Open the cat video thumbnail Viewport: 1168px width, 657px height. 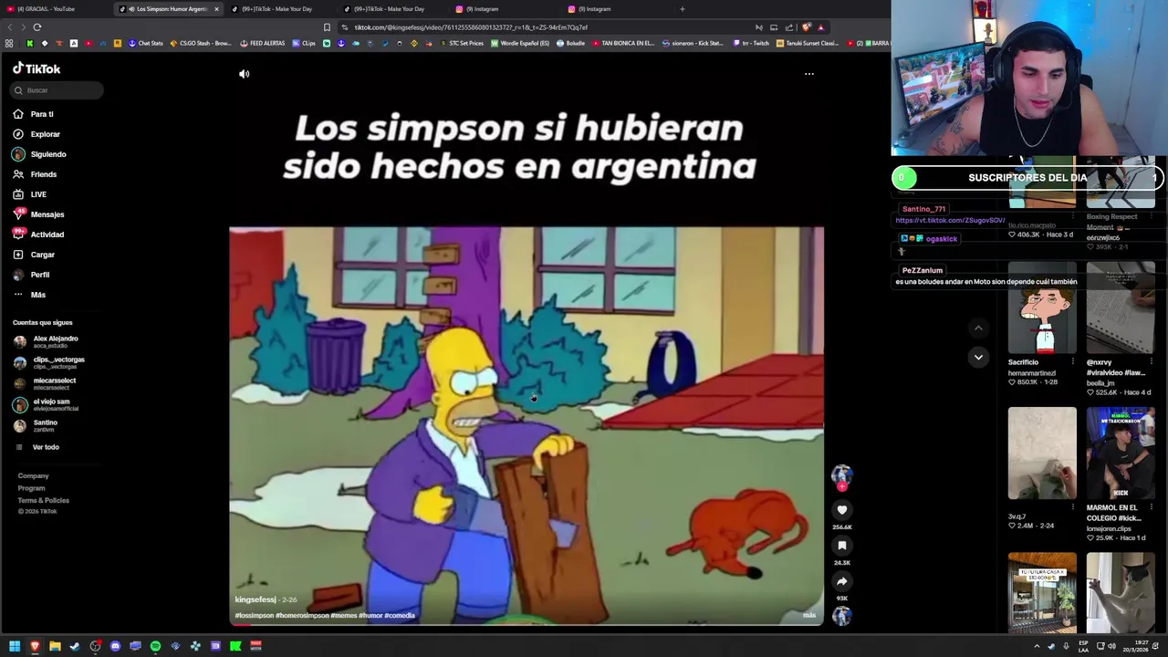click(1121, 593)
